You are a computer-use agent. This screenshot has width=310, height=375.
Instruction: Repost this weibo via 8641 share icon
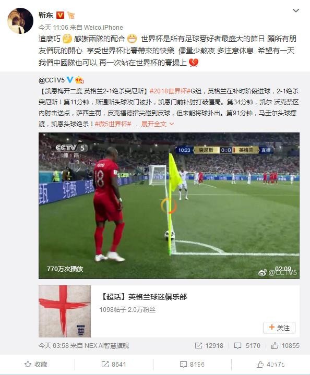tap(114, 364)
